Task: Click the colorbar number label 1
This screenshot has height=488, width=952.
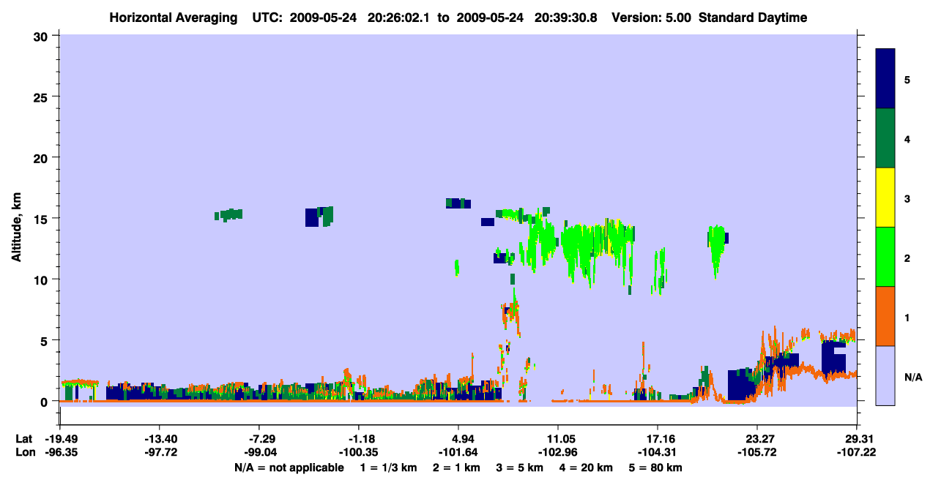Action: click(x=907, y=318)
